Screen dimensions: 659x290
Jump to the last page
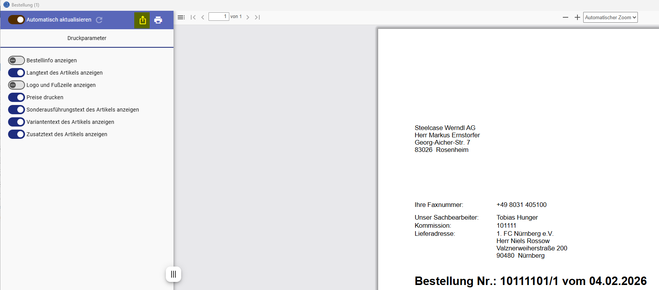click(257, 17)
